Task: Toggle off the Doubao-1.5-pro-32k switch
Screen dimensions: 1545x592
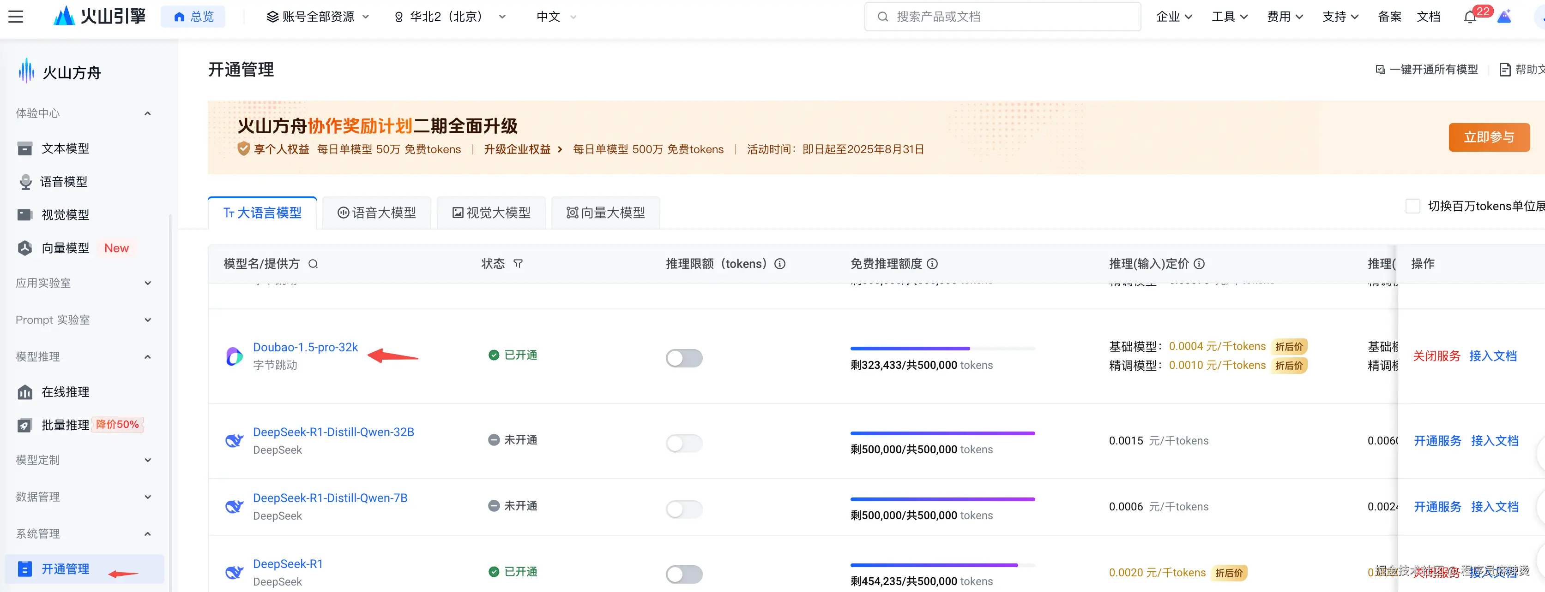Action: click(684, 358)
